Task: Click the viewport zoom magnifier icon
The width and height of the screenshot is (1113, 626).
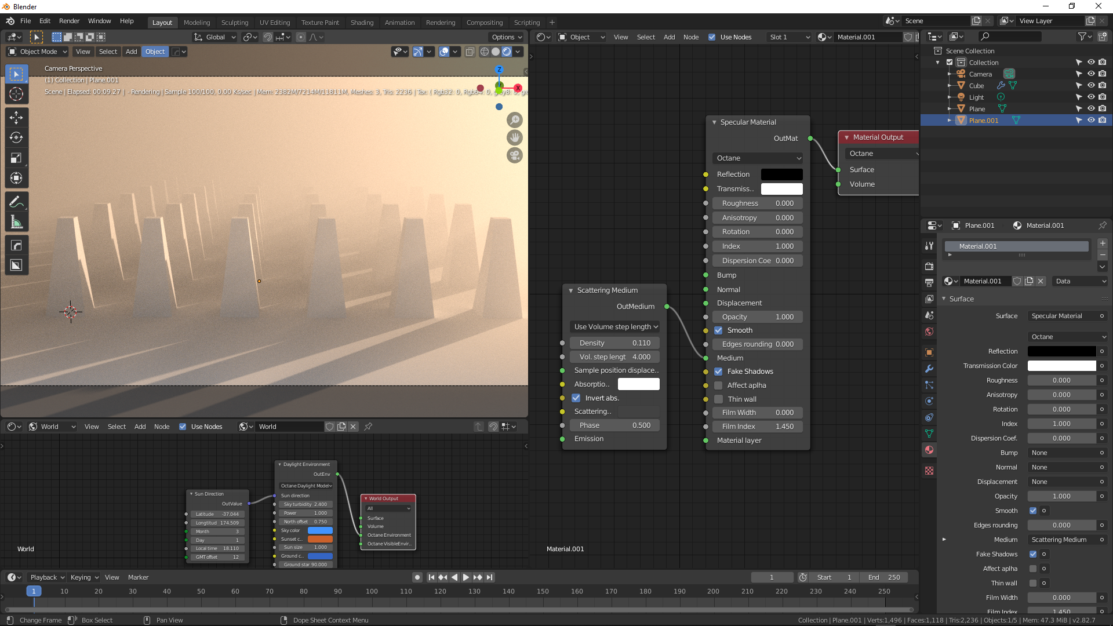Action: [515, 120]
